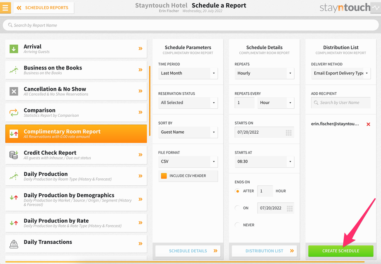Open Business on the Books chevron

140,70
